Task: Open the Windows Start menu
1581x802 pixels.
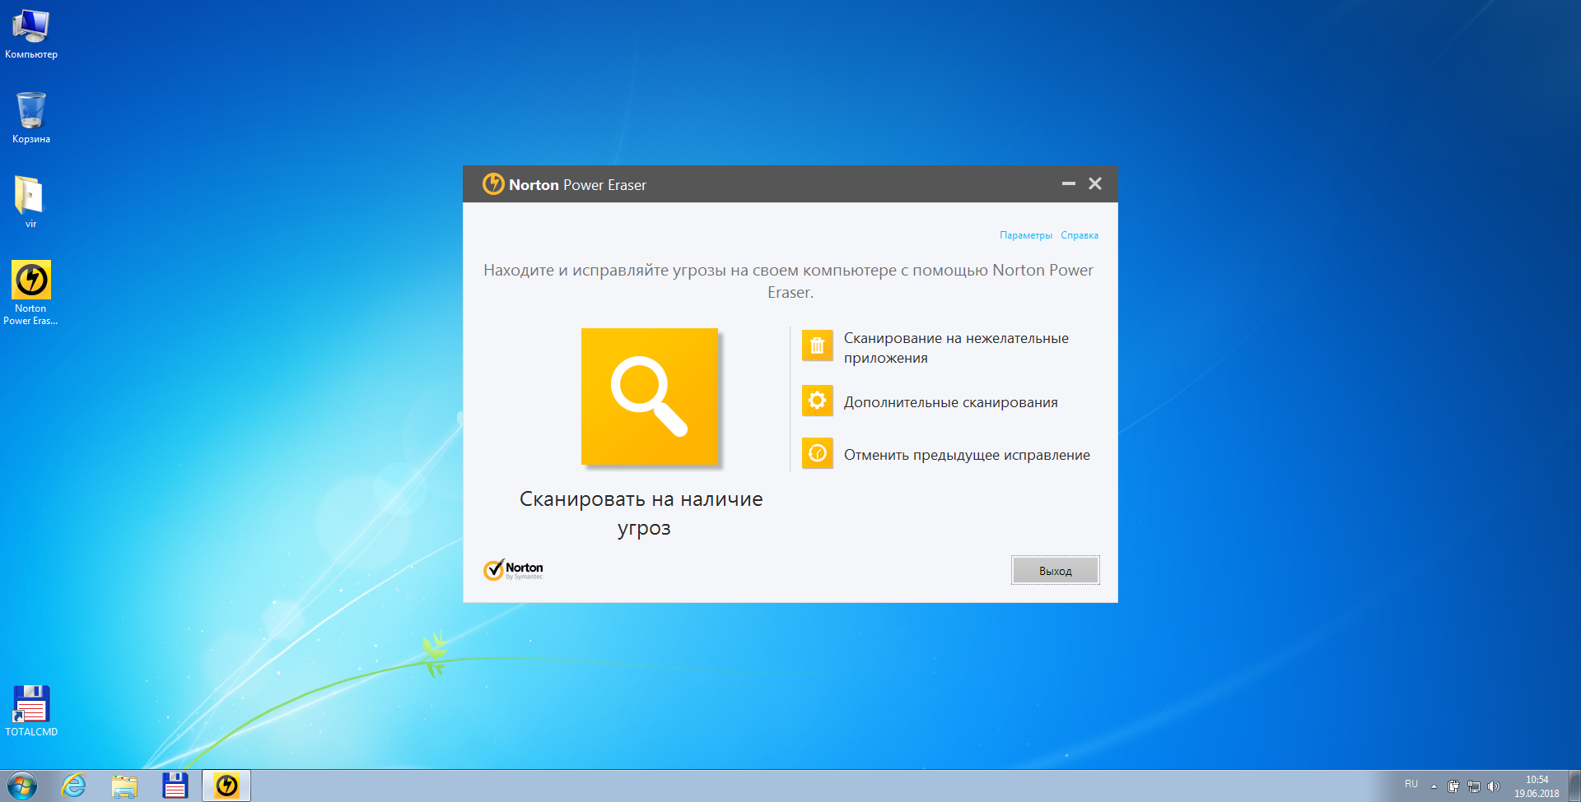Action: coord(22,786)
